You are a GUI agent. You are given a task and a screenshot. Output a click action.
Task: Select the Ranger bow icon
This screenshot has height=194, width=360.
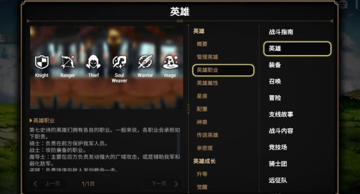(68, 62)
